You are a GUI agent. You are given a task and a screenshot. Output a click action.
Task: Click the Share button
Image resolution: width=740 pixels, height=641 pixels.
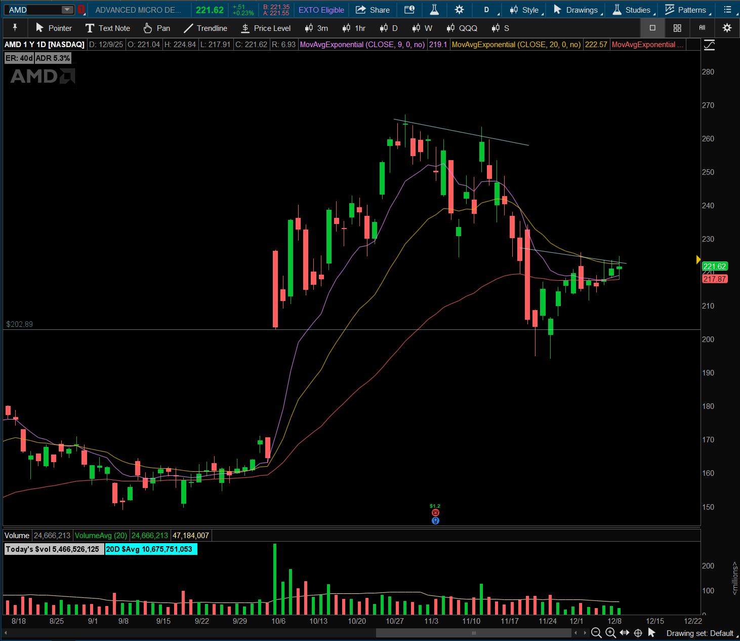click(x=373, y=10)
